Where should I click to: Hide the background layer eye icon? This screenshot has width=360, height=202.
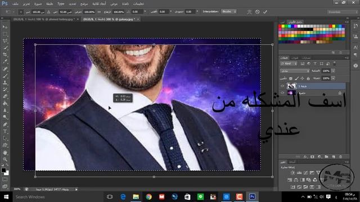coord(282,93)
